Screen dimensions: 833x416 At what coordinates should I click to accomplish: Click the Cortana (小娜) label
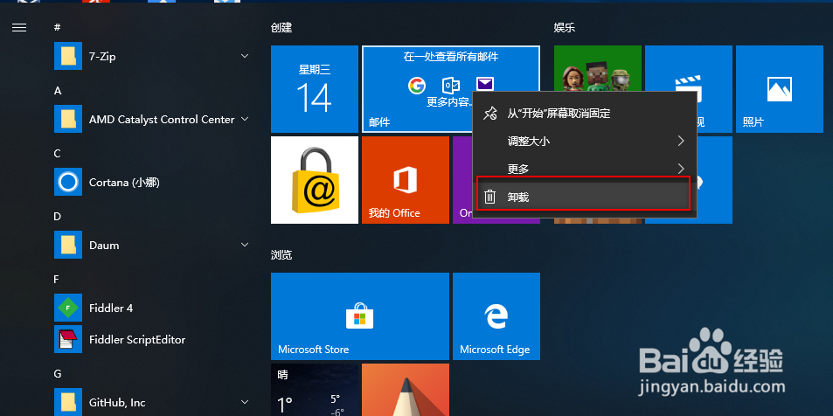[x=124, y=183]
